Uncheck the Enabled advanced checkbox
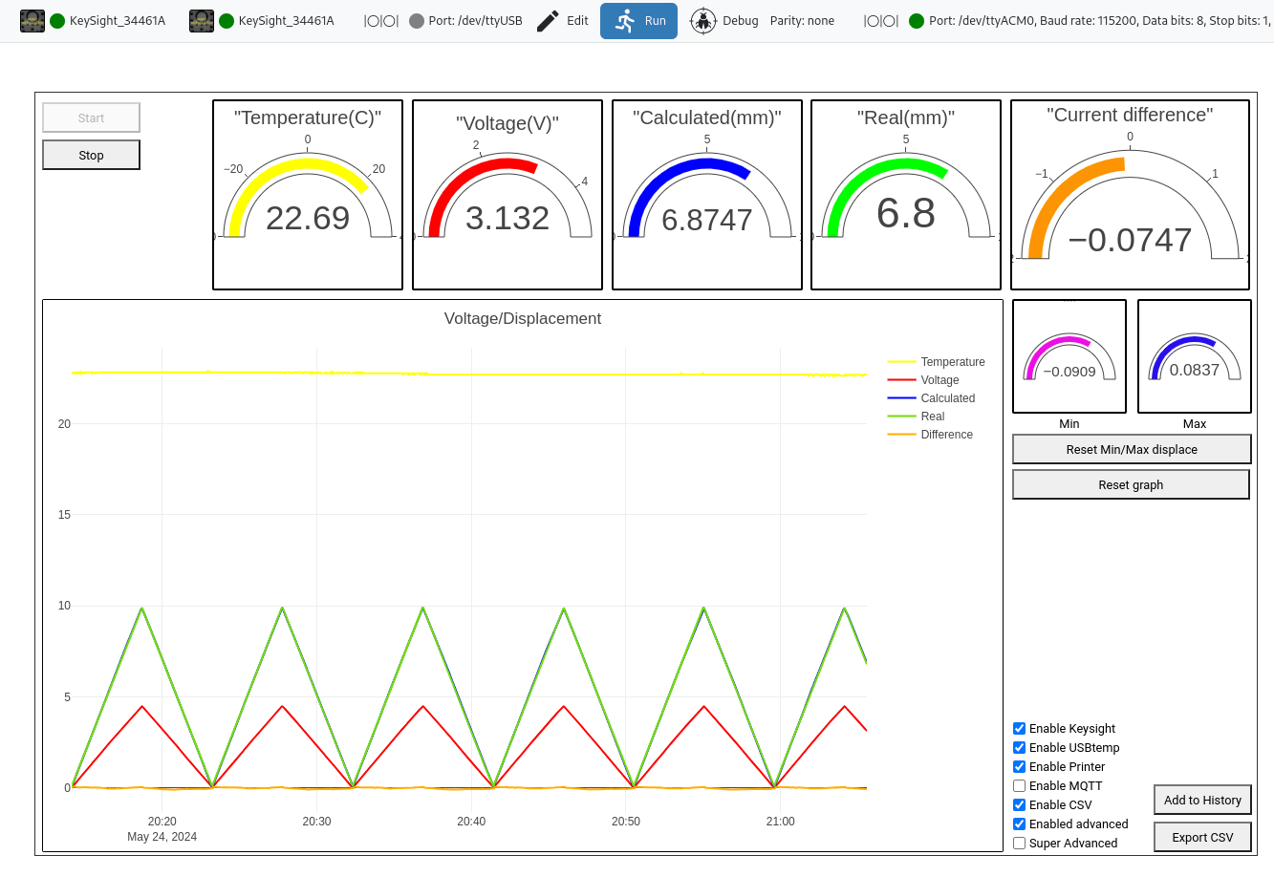This screenshot has height=877, width=1274. pos(1019,824)
